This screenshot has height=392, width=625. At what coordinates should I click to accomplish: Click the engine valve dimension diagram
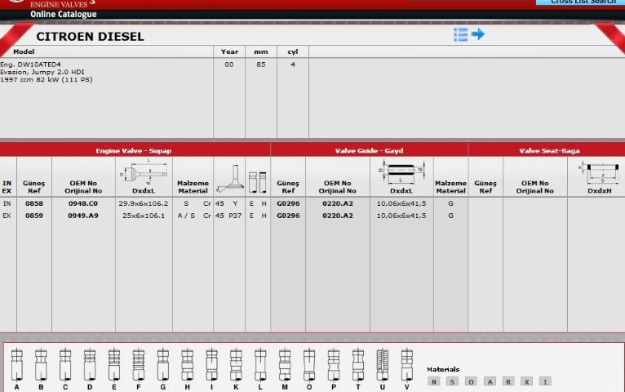pyautogui.click(x=144, y=171)
